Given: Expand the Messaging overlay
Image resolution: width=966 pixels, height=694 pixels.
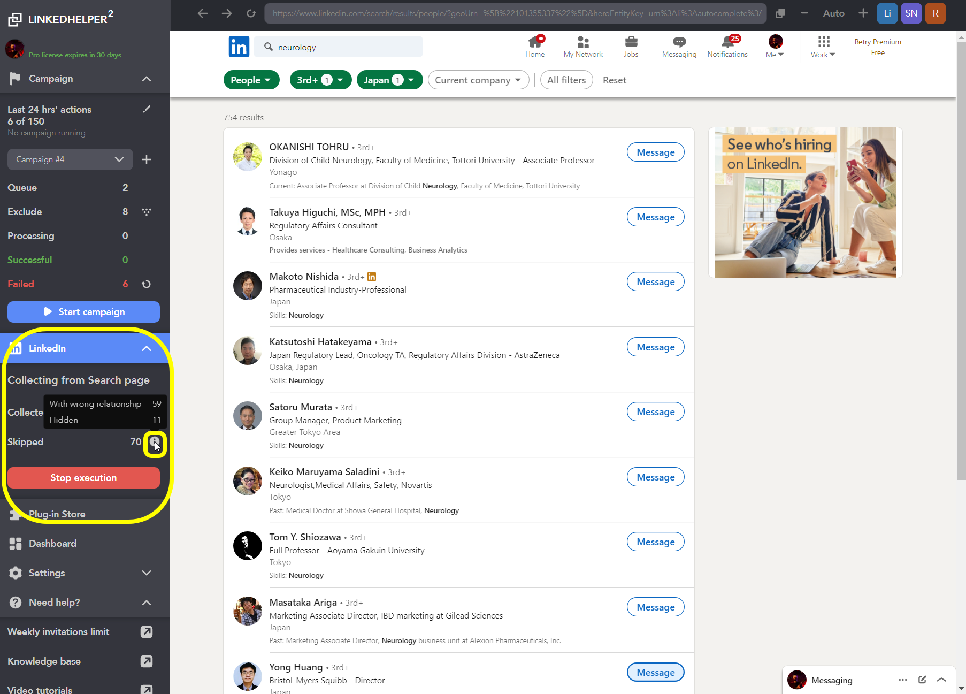Looking at the screenshot, I should [941, 680].
